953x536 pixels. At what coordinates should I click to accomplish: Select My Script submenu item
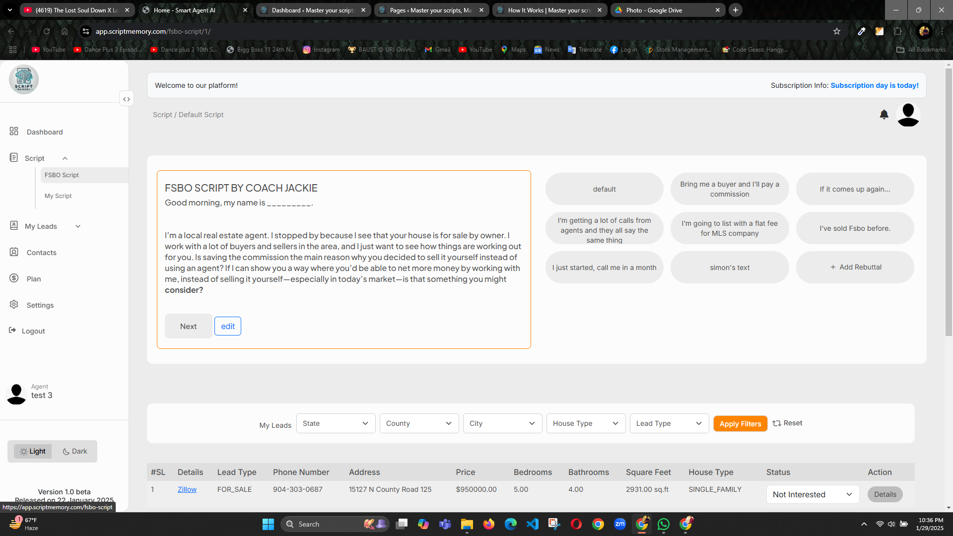pyautogui.click(x=58, y=196)
